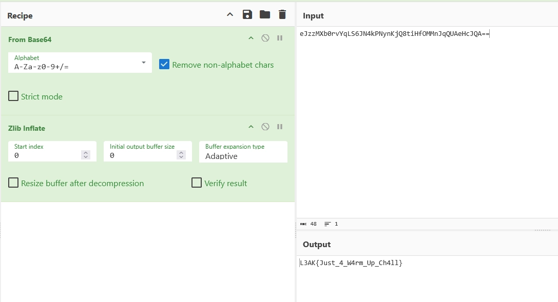This screenshot has width=558, height=302.
Task: Open Buffer expansion type dropdown
Action: 243,152
